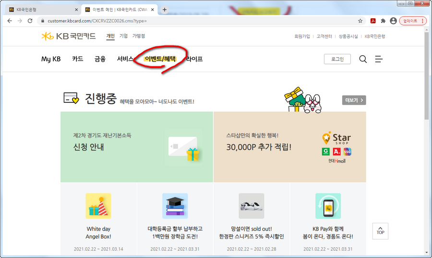Select the 이벤트 메인 KB국민카드 tab
This screenshot has height=258, width=432.
click(x=119, y=10)
